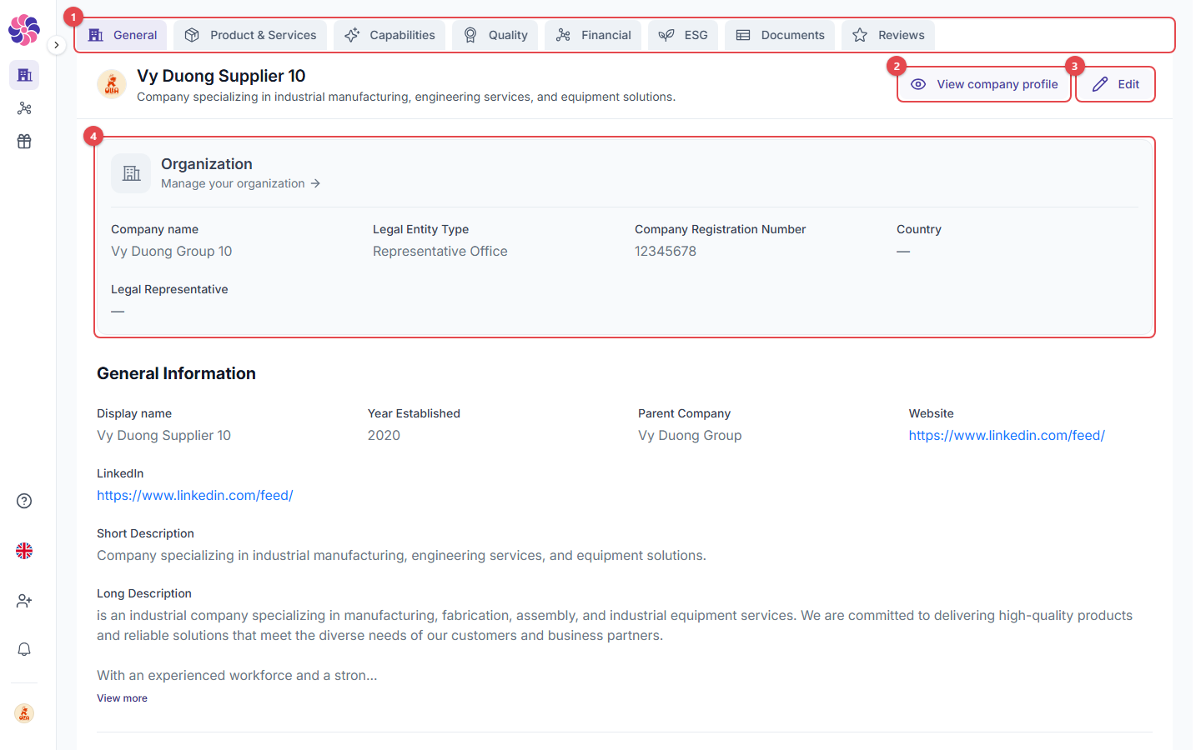Image resolution: width=1201 pixels, height=750 pixels.
Task: Click the Vy Duong Group 10 company name
Action: [x=172, y=251]
